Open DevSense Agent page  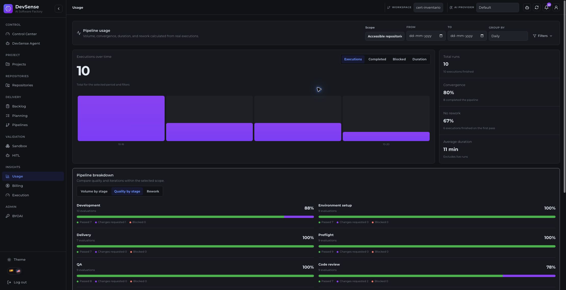(x=33, y=43)
